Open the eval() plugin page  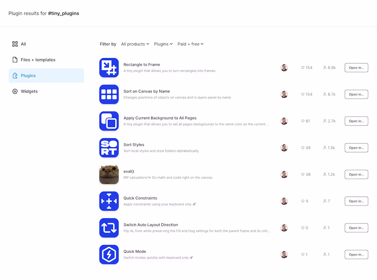coord(129,171)
